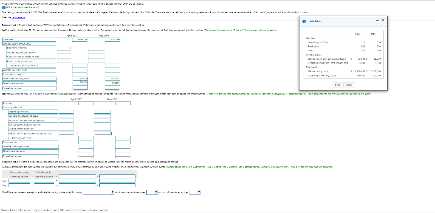Select May variable operating costs field
Screen dimensions: 435x213
(113, 70)
